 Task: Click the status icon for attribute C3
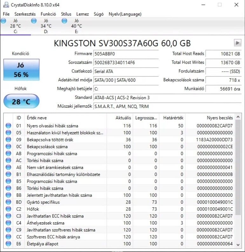point(8,216)
